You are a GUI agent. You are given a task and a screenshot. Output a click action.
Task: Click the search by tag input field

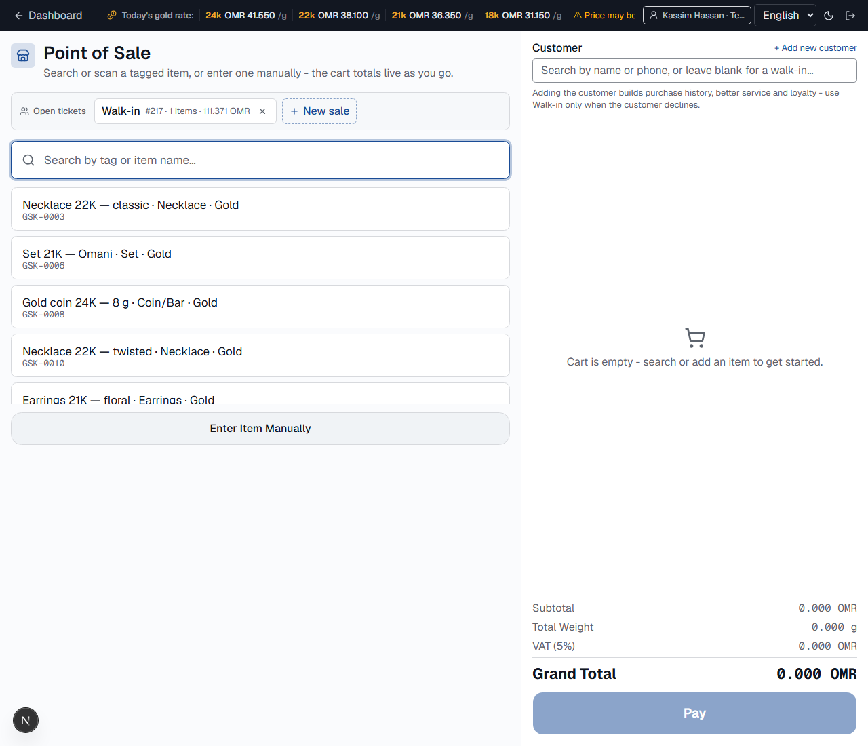[x=260, y=160]
